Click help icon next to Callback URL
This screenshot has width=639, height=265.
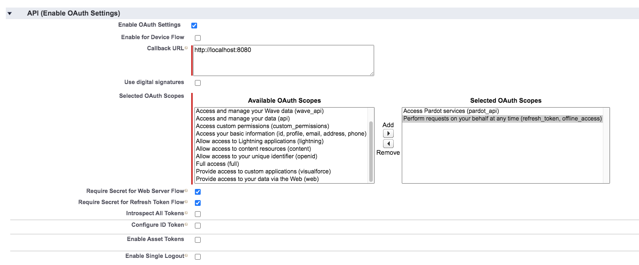(186, 48)
